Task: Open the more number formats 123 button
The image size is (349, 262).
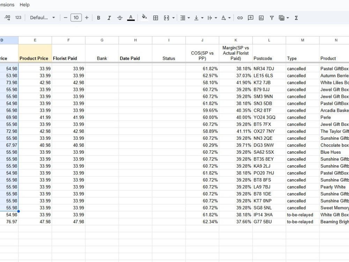Action: coord(18,17)
